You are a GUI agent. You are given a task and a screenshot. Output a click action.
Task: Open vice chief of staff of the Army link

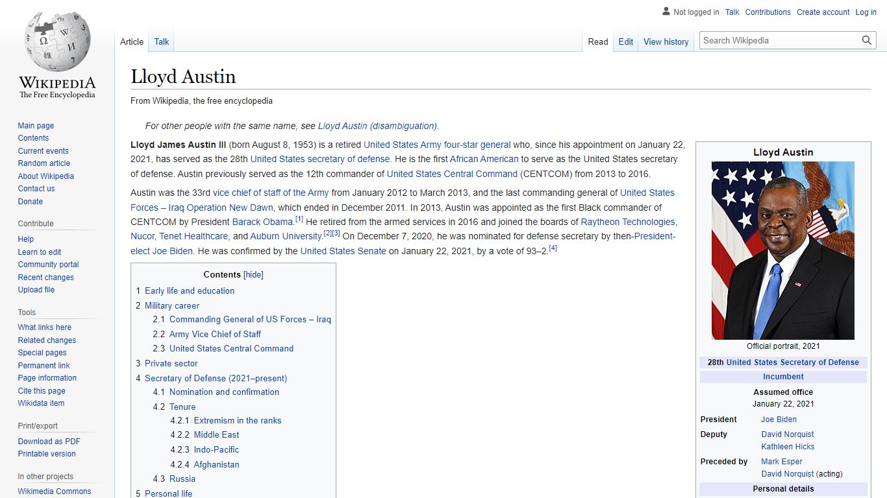coord(271,193)
